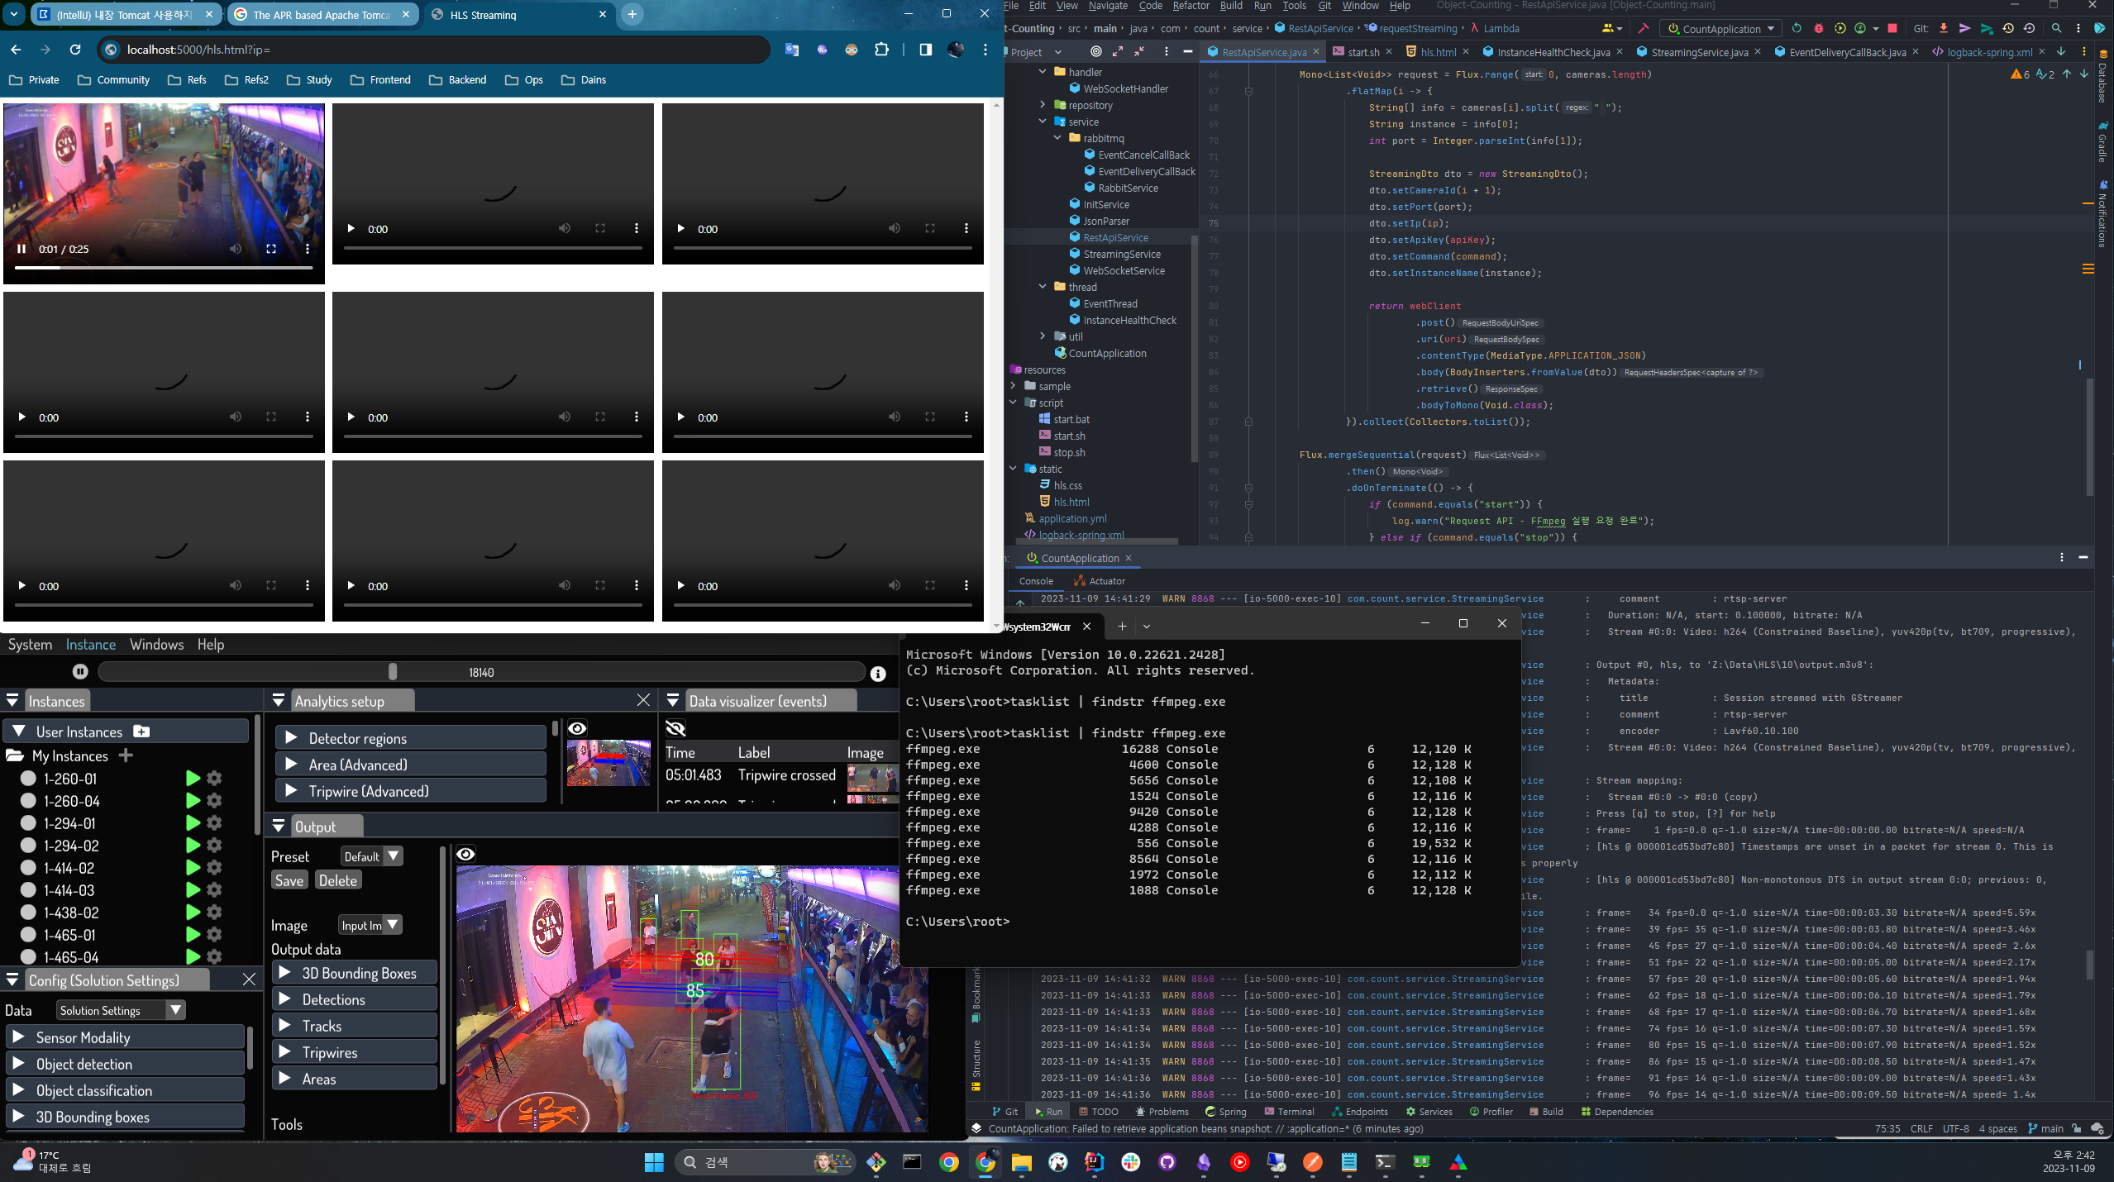
Task: Open settings gear for instance 1-294-02
Action: click(x=215, y=846)
